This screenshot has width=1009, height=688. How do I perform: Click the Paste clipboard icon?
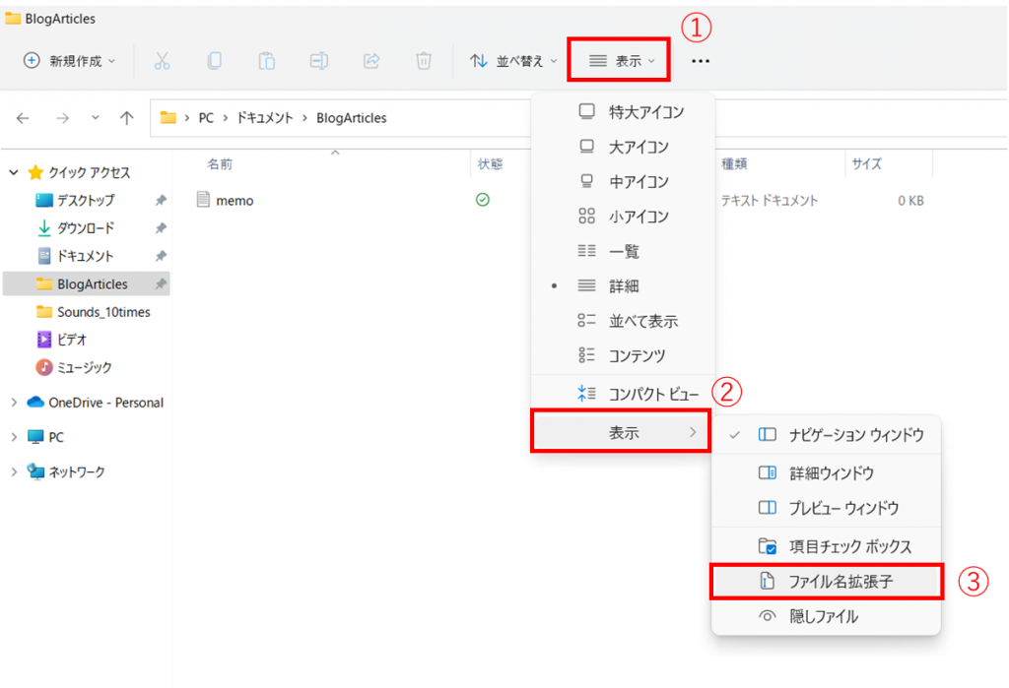(x=267, y=61)
